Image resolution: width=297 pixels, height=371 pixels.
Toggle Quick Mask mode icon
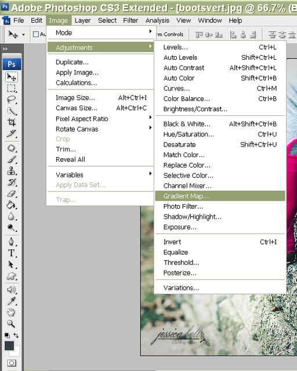tap(12, 363)
